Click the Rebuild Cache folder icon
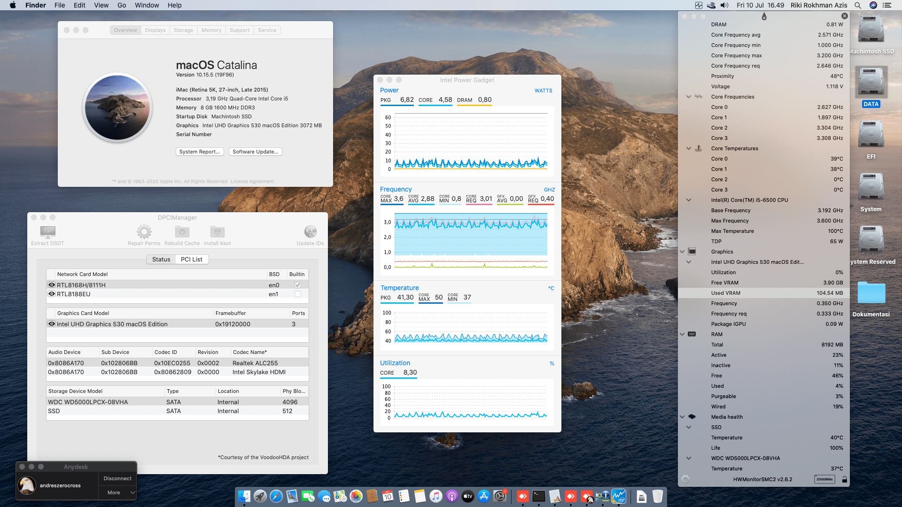The height and width of the screenshot is (507, 902). click(x=182, y=232)
